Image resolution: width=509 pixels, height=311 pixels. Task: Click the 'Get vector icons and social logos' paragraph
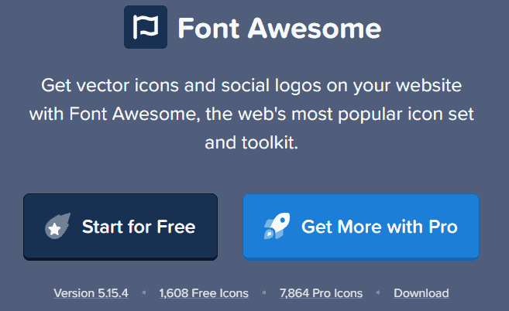[252, 114]
